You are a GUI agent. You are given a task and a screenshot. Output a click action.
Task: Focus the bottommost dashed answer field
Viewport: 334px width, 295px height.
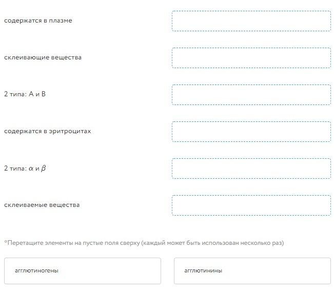[x=251, y=205]
